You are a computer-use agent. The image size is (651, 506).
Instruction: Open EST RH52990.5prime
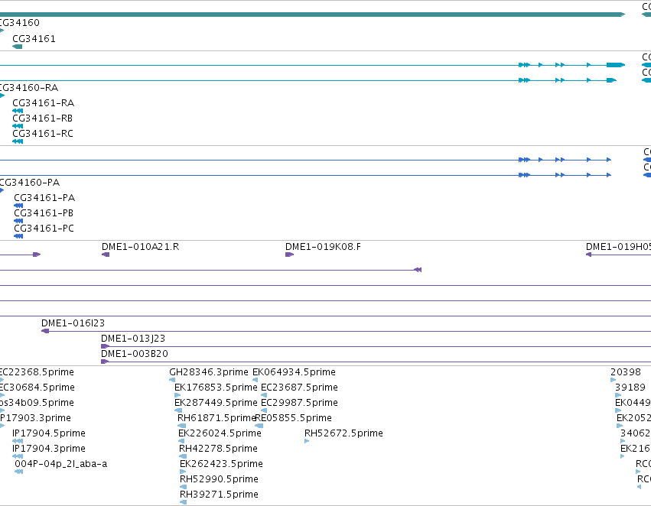click(x=219, y=479)
